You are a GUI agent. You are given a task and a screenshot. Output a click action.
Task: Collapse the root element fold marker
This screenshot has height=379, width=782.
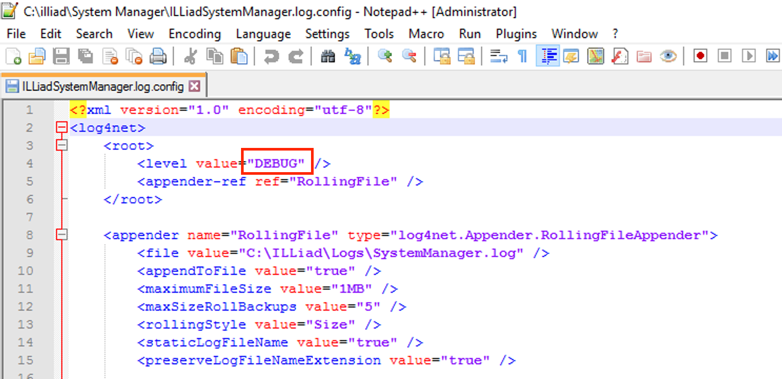click(x=62, y=145)
